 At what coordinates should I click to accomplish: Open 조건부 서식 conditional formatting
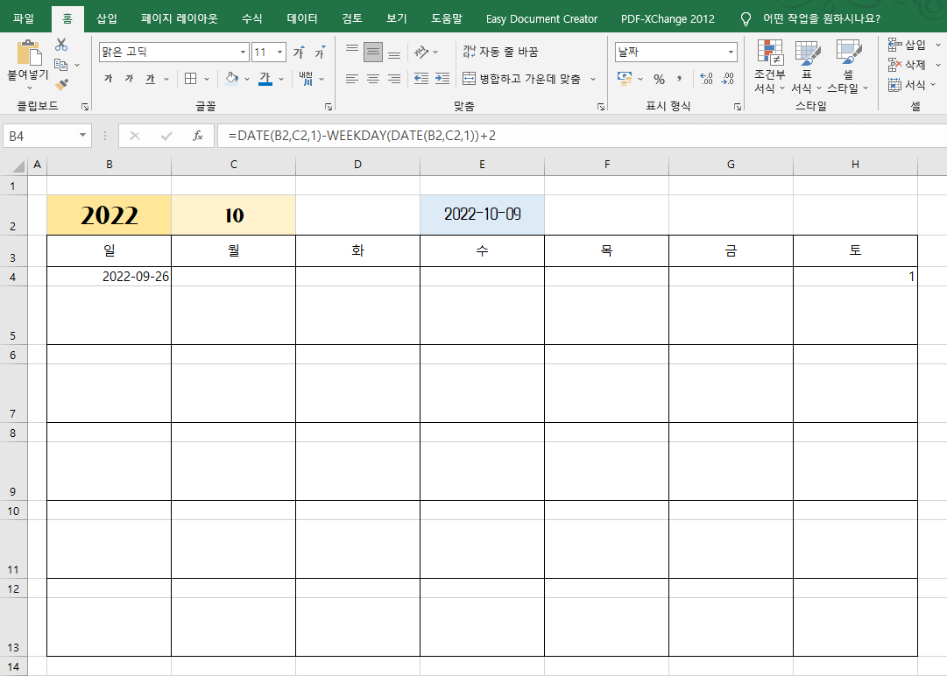pos(770,67)
